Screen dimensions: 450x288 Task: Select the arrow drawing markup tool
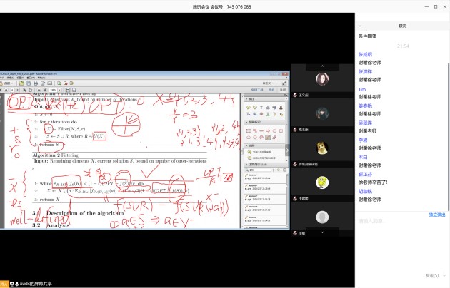point(268,131)
